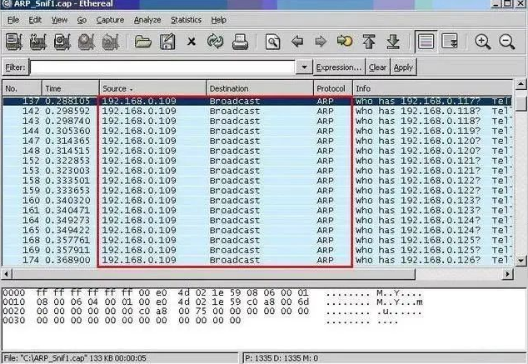Click the Reload capture file icon
The width and height of the screenshot is (528, 364).
[216, 41]
